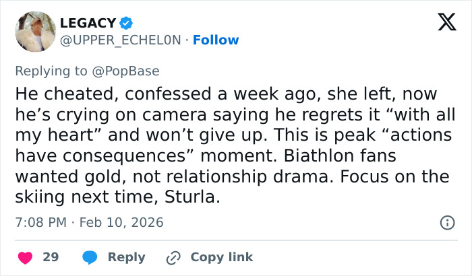Follow the UPPER_ECHEL0N account
Viewport: 472px width, 276px height.
(216, 40)
